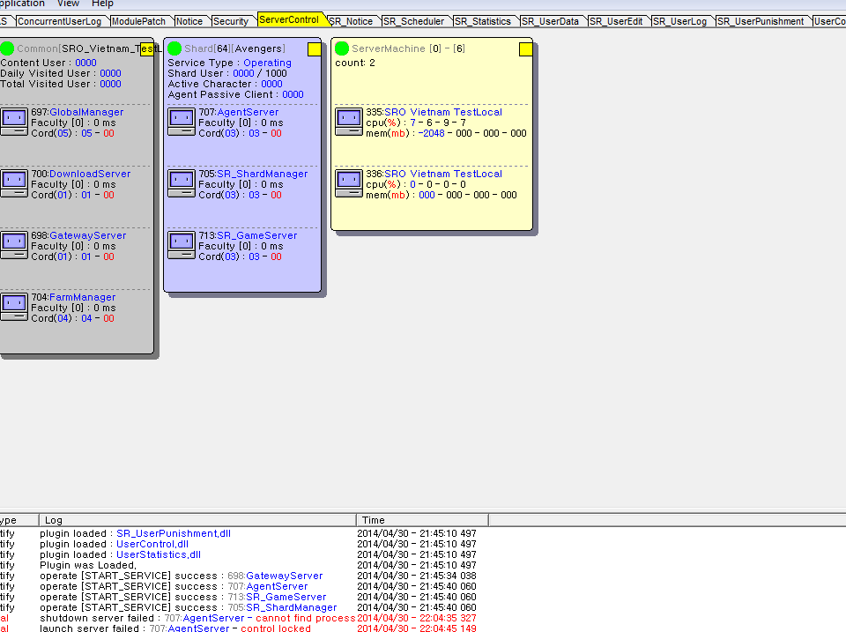Viewport: 846px width, 632px height.
Task: Select log row plugin loaded UserStatistics.dll
Action: click(x=238, y=554)
